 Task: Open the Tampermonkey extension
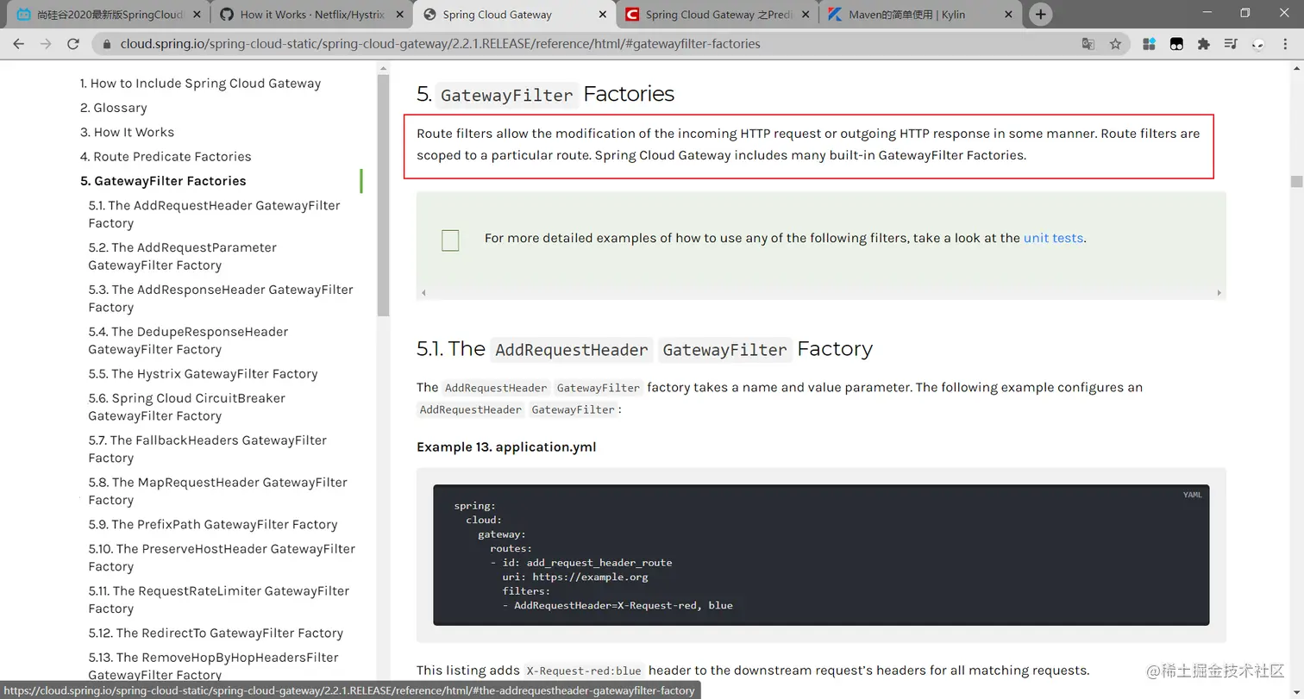(x=1176, y=44)
